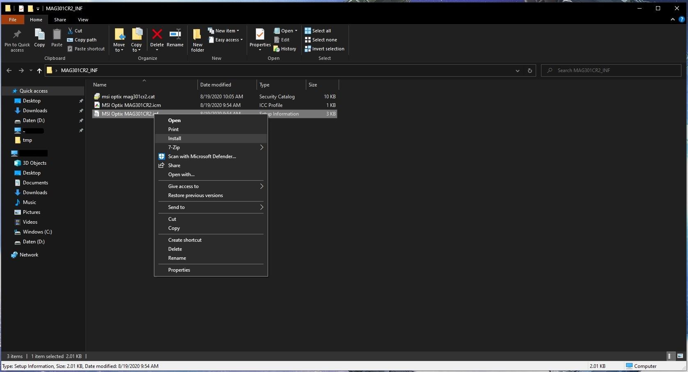Open Network in navigation pane

29,255
